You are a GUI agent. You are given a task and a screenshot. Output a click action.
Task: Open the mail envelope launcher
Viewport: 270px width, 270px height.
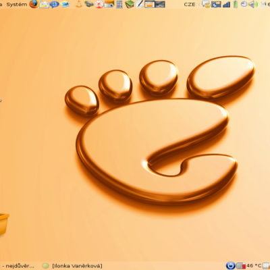pyautogui.click(x=45, y=4)
